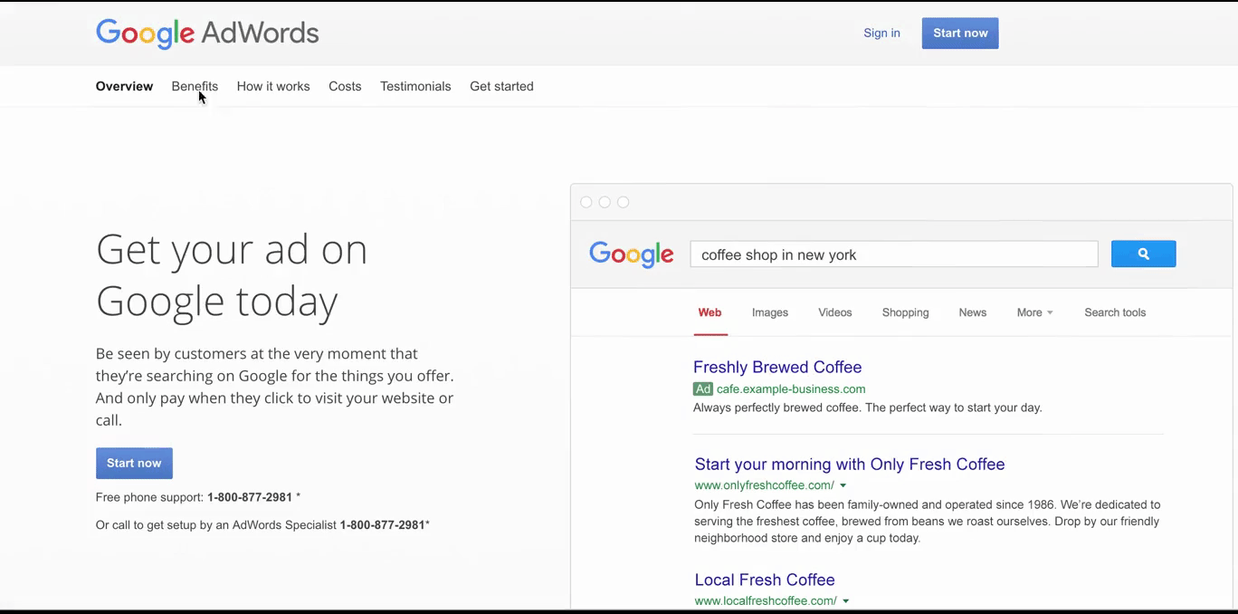1238x614 pixels.
Task: Click the green Ad badge
Action: point(703,389)
